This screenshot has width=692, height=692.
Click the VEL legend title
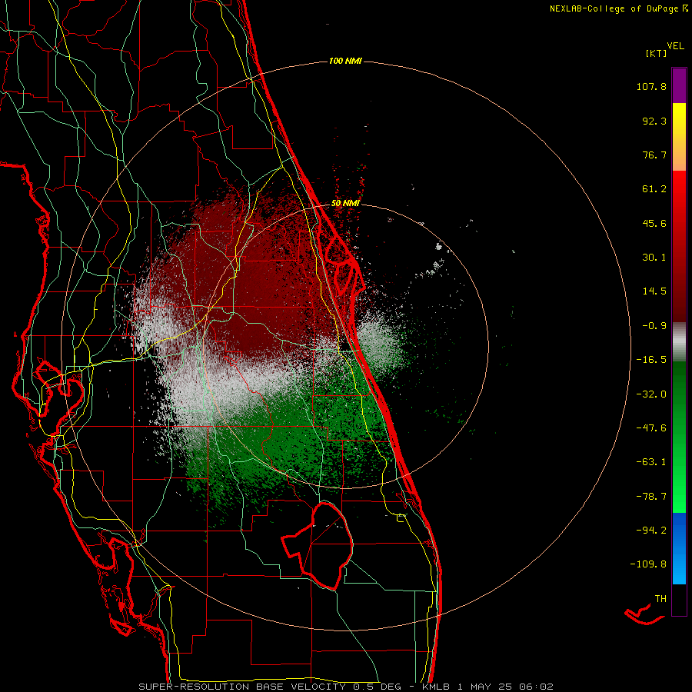676,46
